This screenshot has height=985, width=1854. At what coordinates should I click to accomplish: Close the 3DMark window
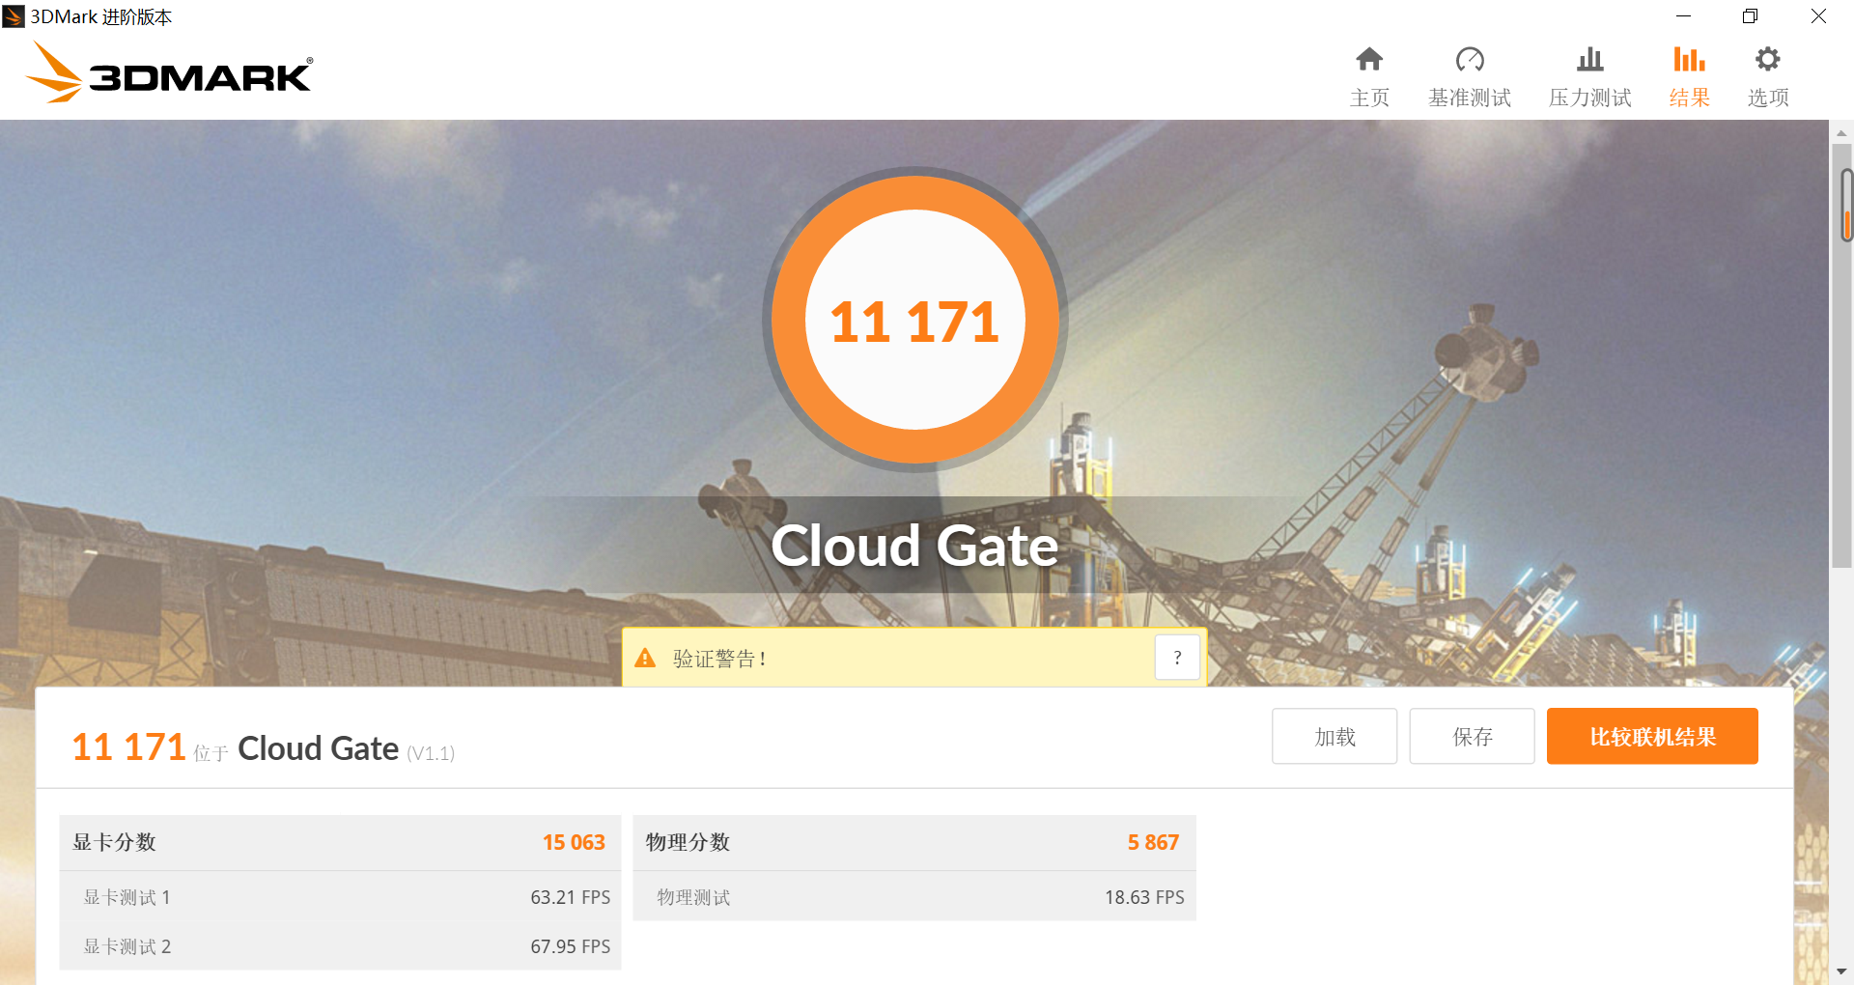coord(1818,16)
